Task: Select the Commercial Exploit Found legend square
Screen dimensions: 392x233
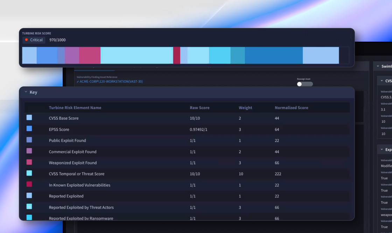Action: (29, 151)
